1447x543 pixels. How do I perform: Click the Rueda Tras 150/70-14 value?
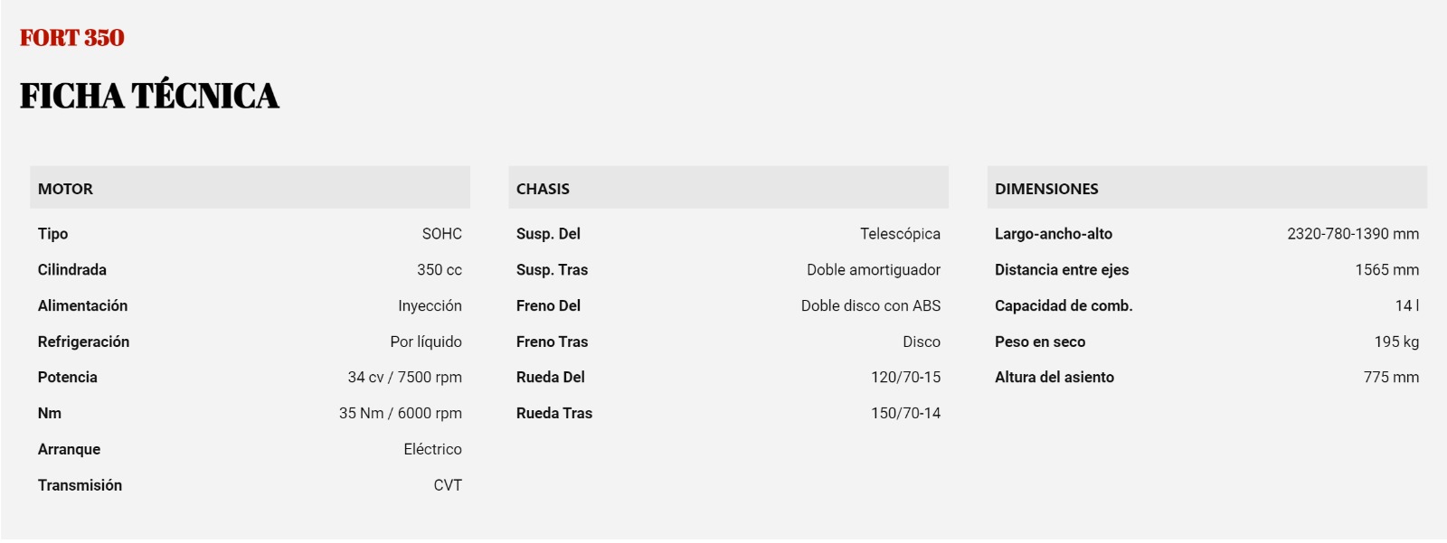pyautogui.click(x=905, y=413)
